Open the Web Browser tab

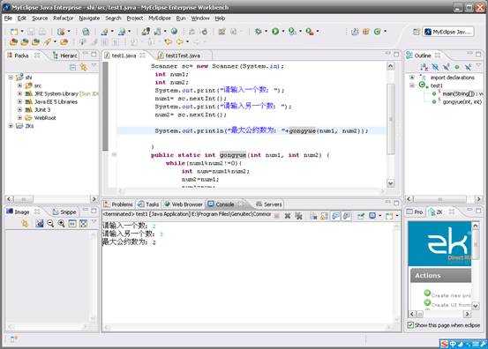[184, 204]
